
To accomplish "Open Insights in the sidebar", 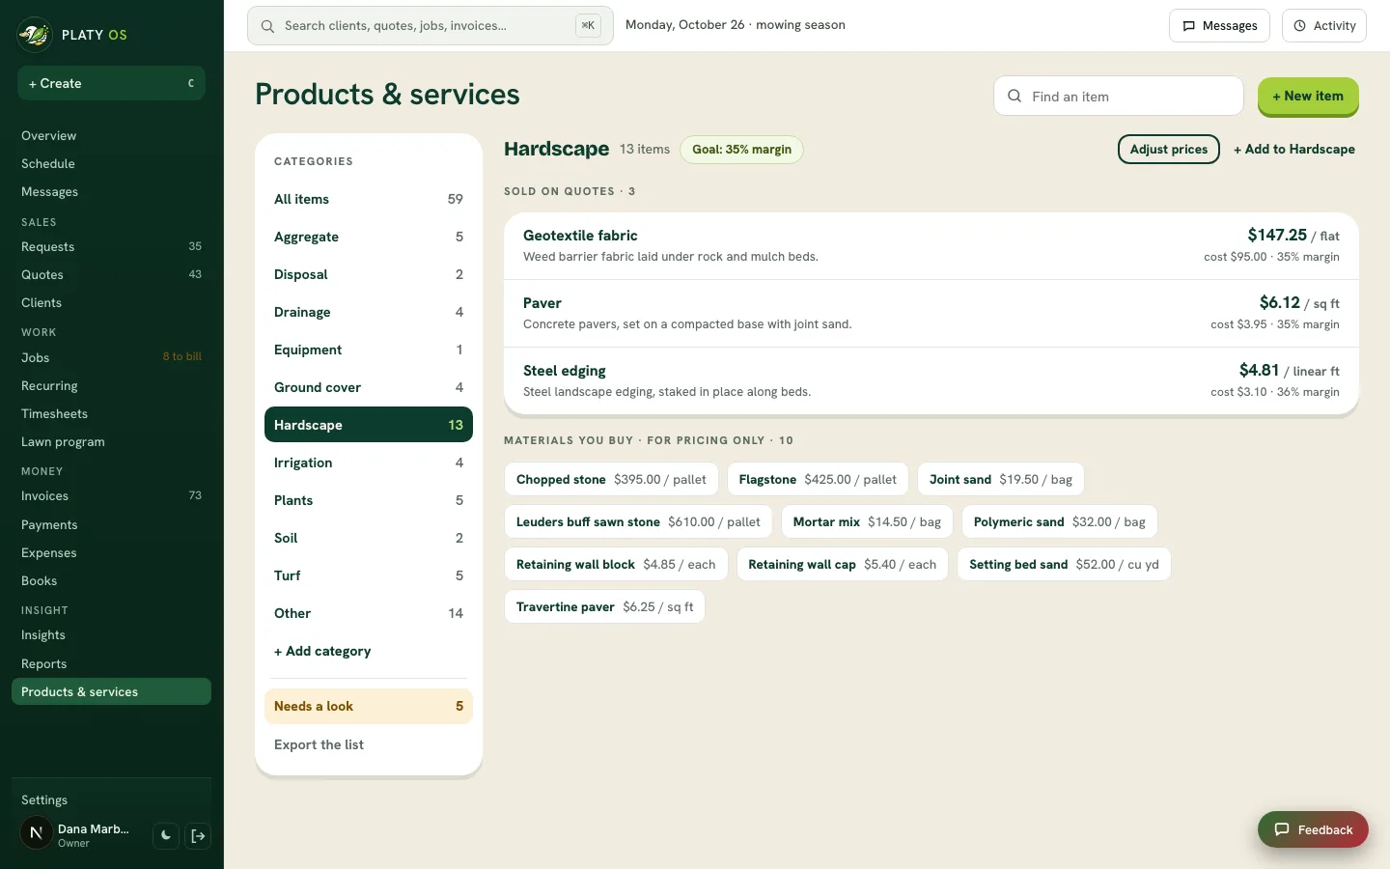I will pos(111,635).
